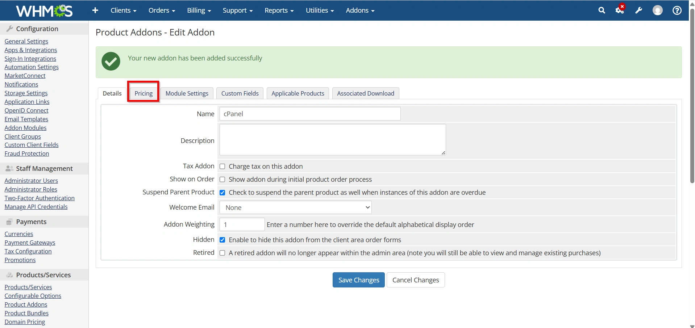Uncheck Suspend Parent Product checkbox
Image resolution: width=695 pixels, height=328 pixels.
point(222,193)
